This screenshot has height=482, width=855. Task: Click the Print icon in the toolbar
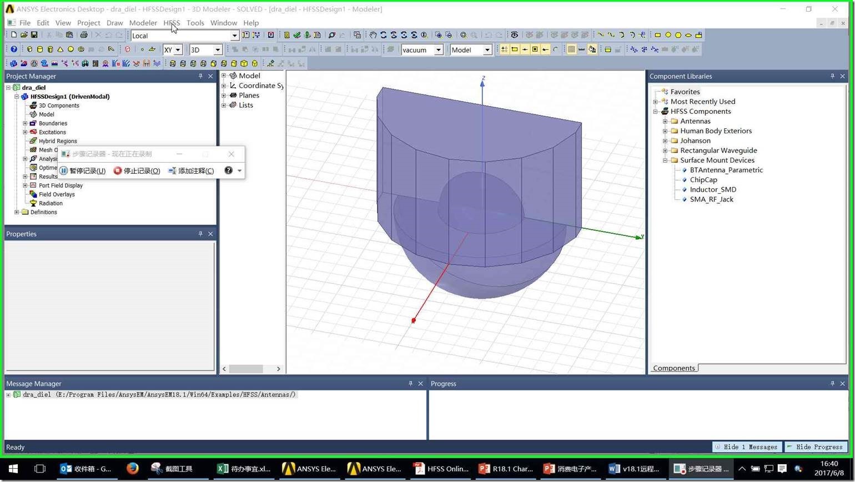(x=84, y=35)
